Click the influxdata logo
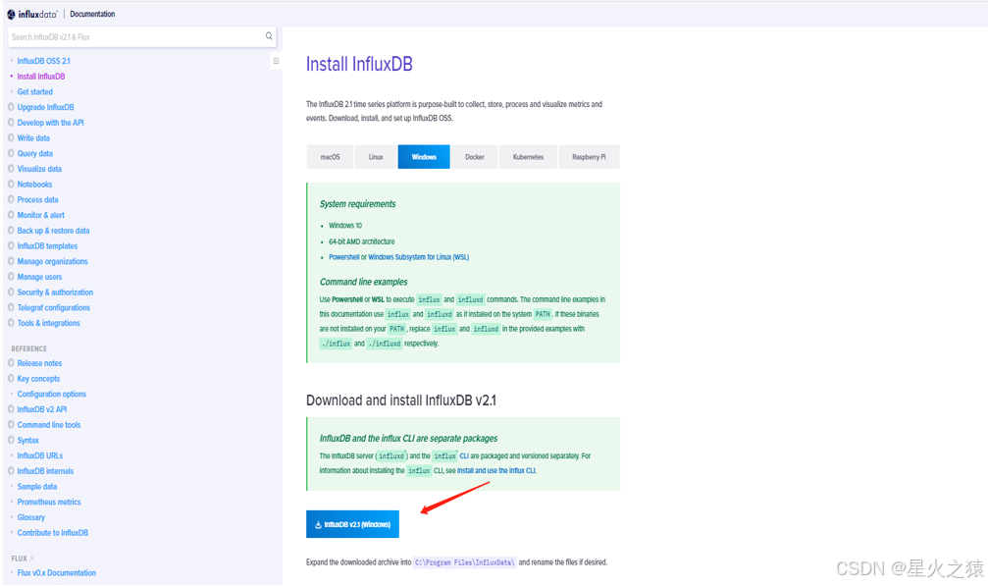This screenshot has width=988, height=586. (x=32, y=14)
